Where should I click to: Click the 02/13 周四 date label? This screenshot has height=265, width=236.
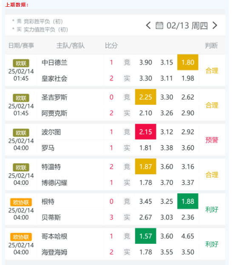tap(187, 26)
